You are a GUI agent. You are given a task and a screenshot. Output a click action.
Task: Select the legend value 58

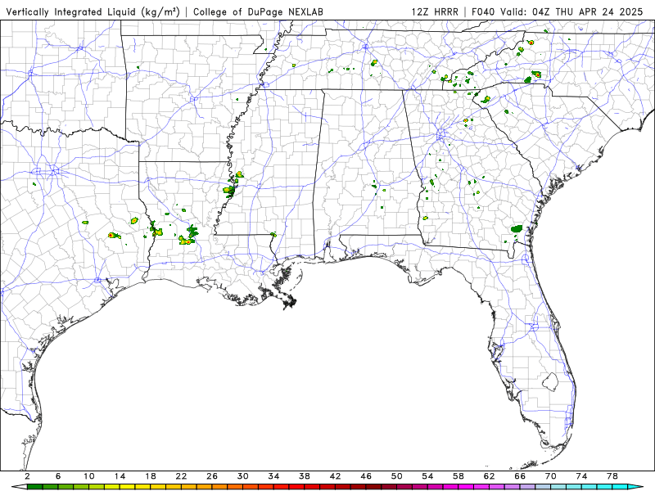[x=458, y=476]
